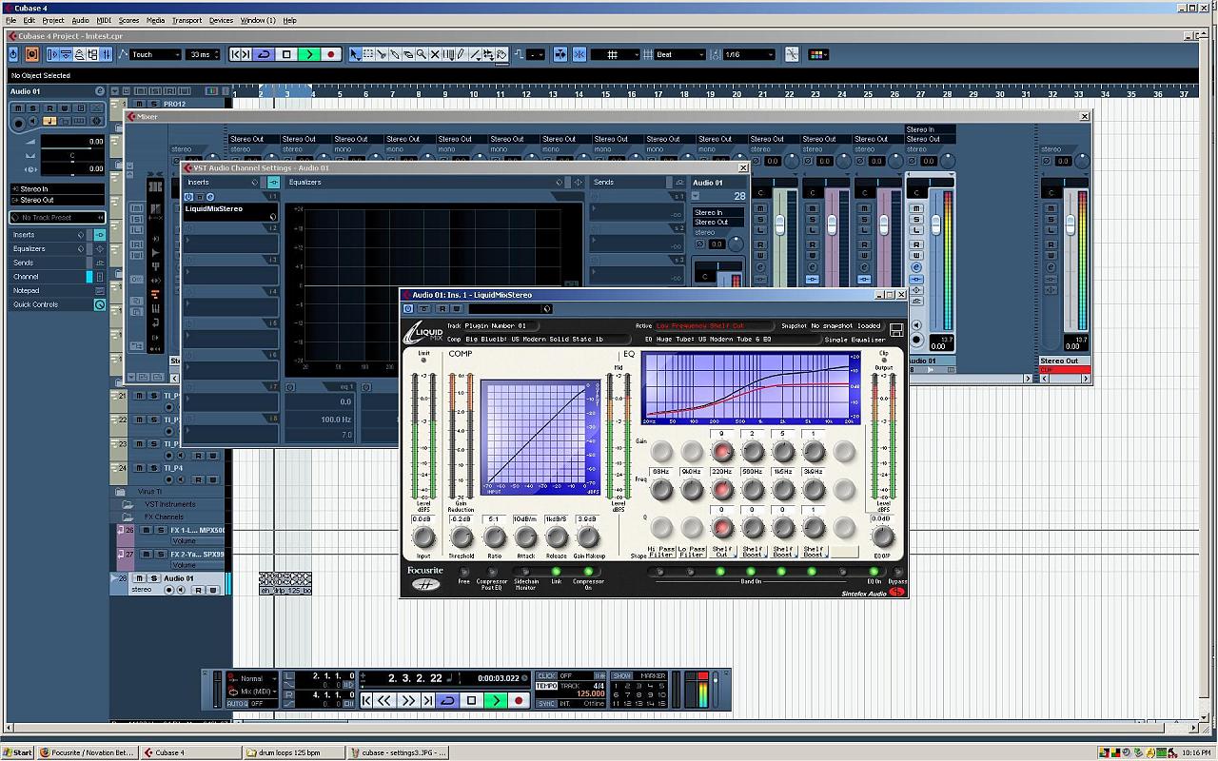Toggle the Bypass switch in LiquidMix
1218x761 pixels.
(896, 572)
